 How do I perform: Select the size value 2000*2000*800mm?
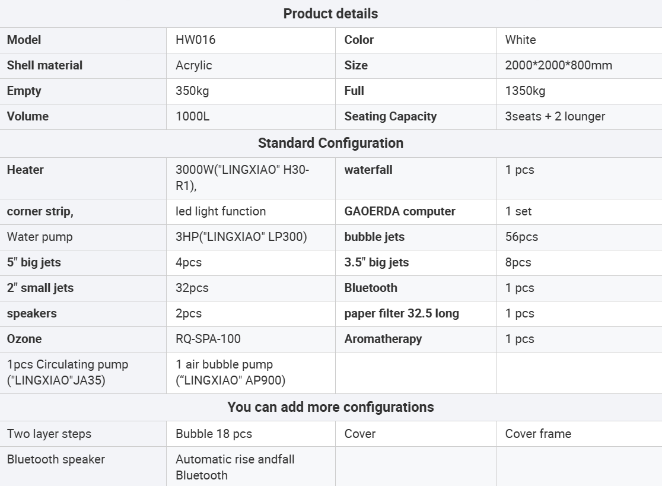(558, 65)
